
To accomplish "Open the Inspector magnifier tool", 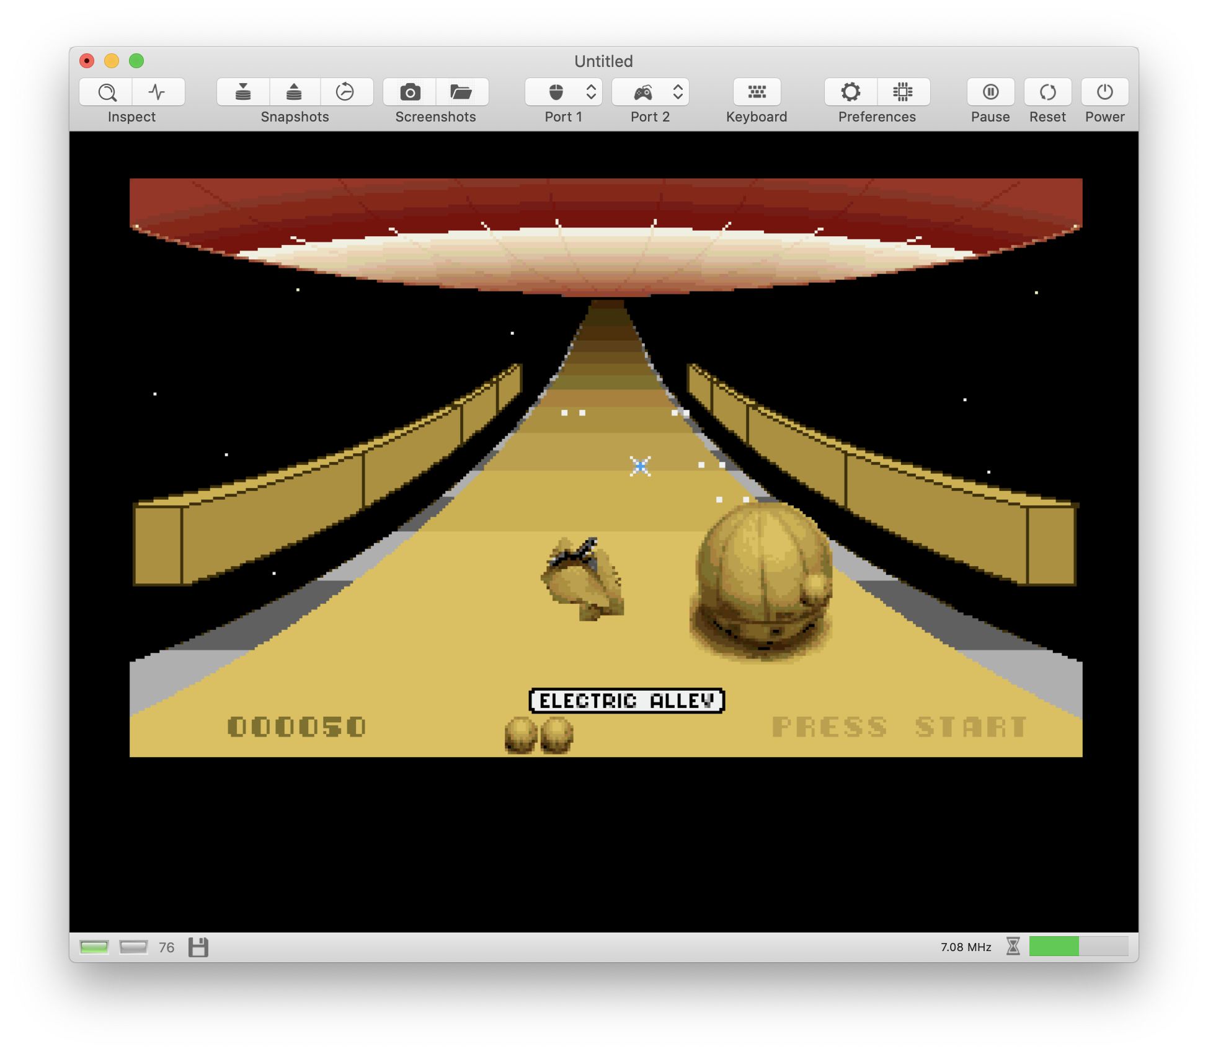I will coord(106,92).
